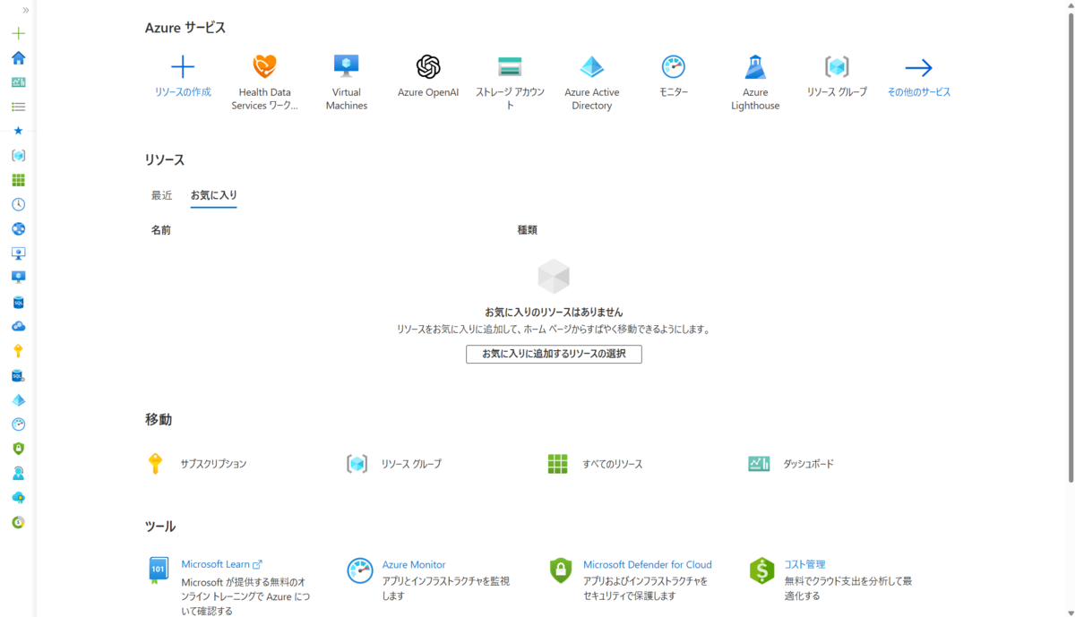Screen dimensions: 1075x617
Task: Click the green plus icon in the sidebar
Action: point(18,33)
